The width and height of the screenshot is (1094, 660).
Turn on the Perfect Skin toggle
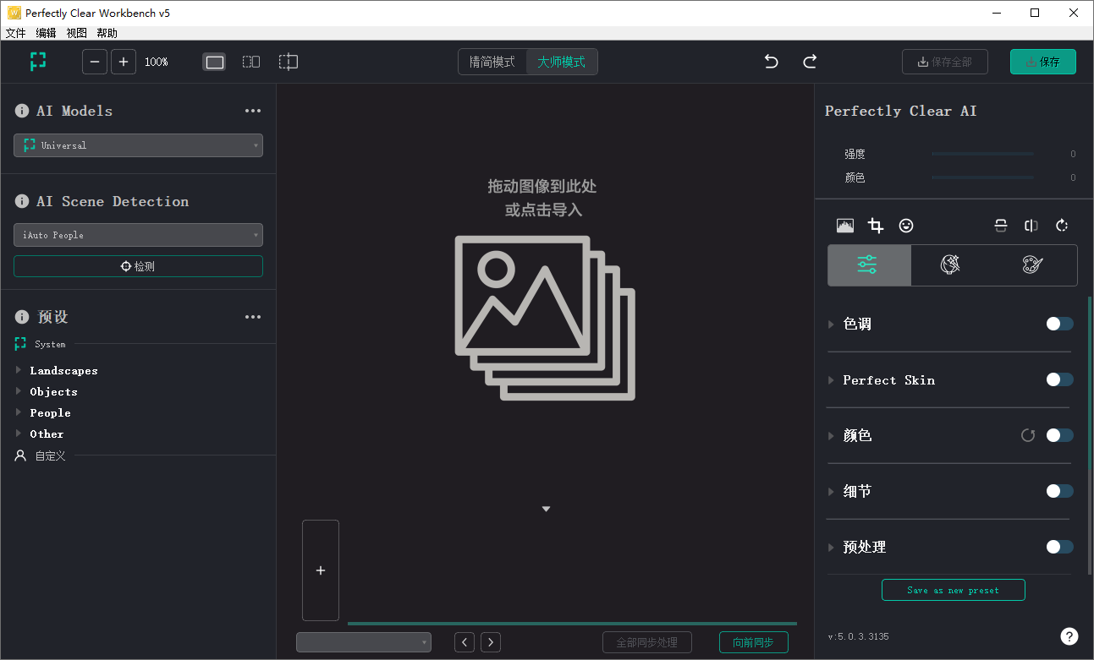pos(1059,379)
